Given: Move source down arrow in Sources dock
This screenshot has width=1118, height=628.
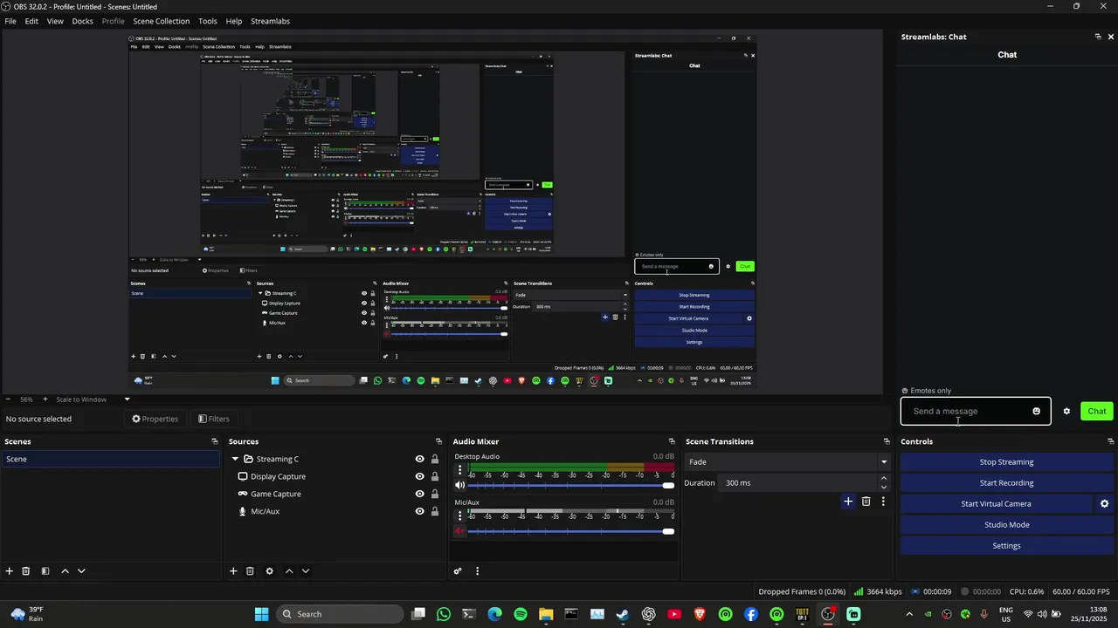Looking at the screenshot, I should [x=306, y=571].
